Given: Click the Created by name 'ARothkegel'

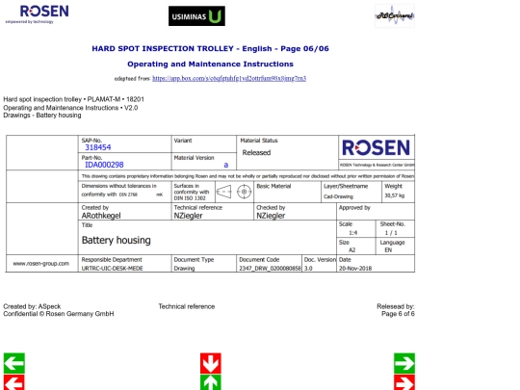Looking at the screenshot, I should pyautogui.click(x=101, y=216).
